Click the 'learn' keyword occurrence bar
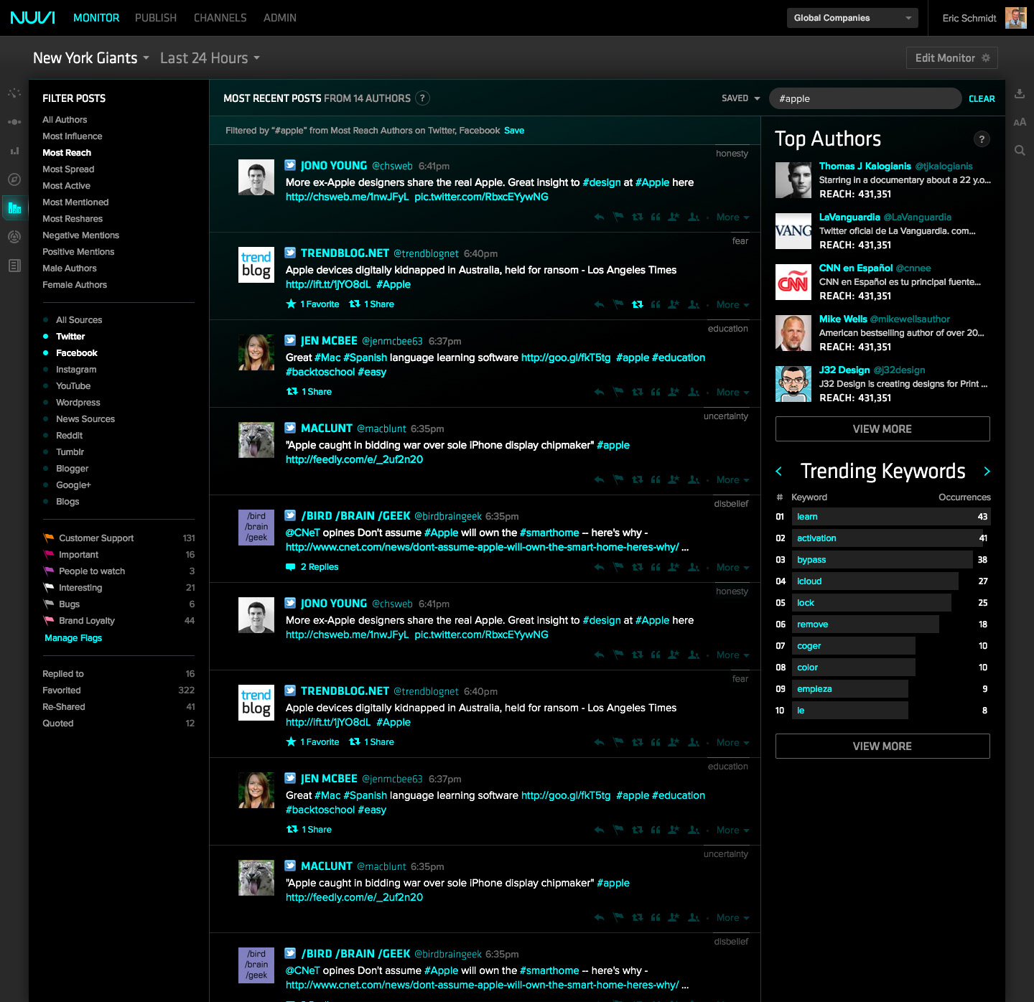Screen dimensions: 1034x1002 click(x=891, y=517)
